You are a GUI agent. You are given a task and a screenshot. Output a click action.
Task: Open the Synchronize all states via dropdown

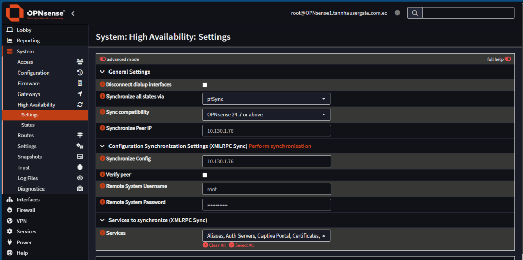pyautogui.click(x=266, y=99)
